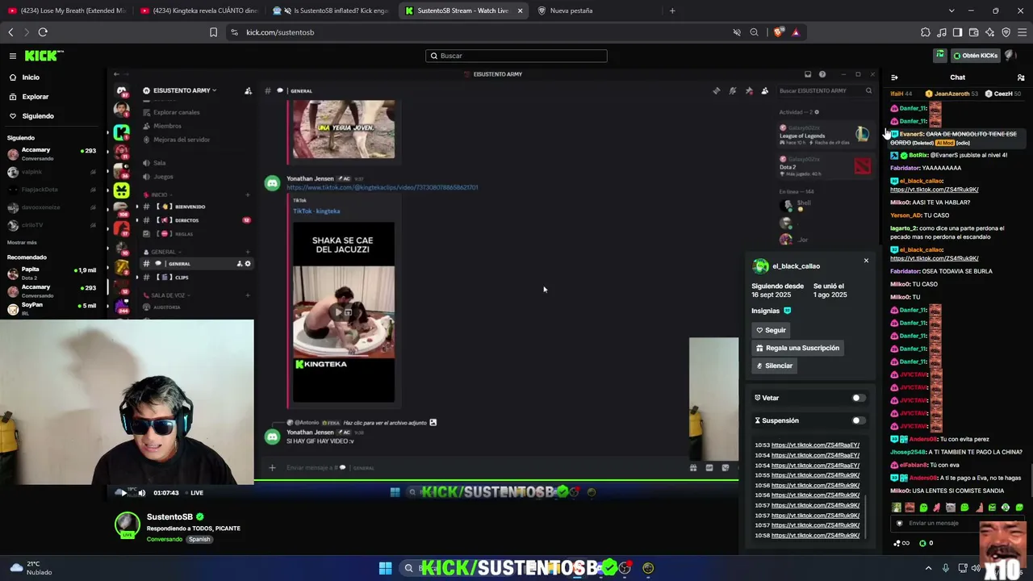Open the weather widget showing 21°C Nublado
Image resolution: width=1033 pixels, height=581 pixels.
[32, 568]
